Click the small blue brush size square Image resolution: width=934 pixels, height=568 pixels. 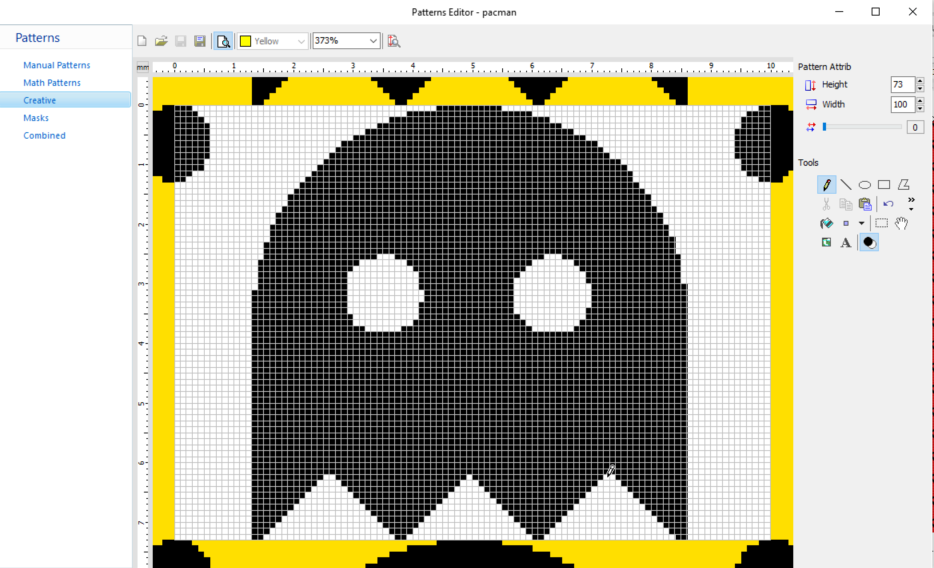tap(846, 223)
